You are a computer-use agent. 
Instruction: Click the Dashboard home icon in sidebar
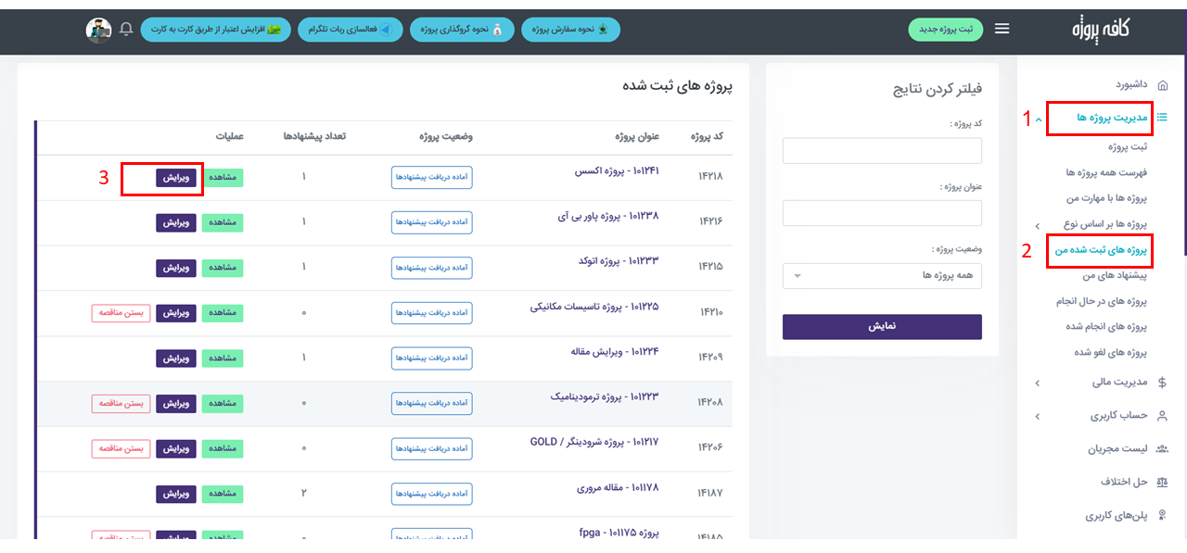1163,84
